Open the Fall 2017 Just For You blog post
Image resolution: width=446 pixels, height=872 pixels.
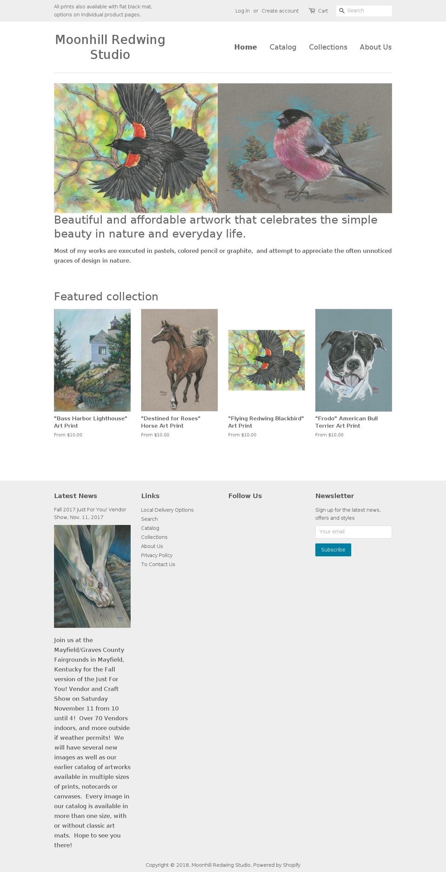tap(90, 513)
